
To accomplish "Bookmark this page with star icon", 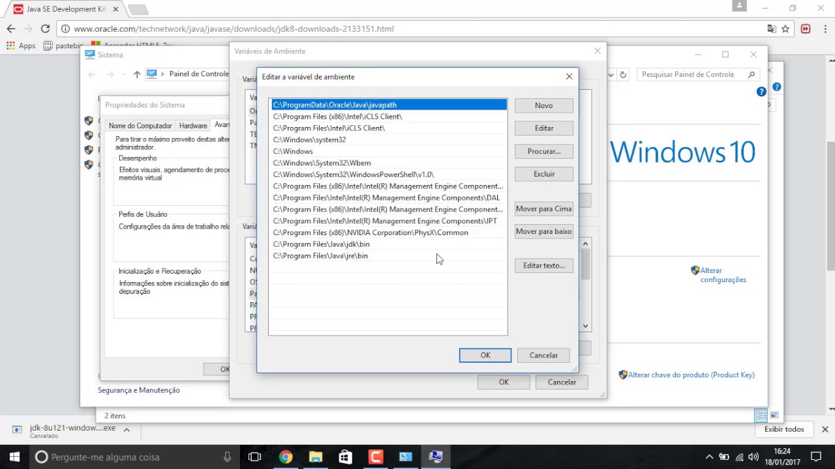I will point(785,29).
